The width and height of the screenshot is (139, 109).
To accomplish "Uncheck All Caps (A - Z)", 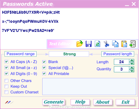I will pos(6,62).
